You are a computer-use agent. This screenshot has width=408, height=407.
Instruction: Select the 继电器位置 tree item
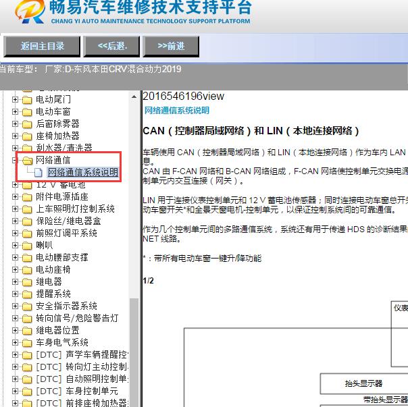pyautogui.click(x=57, y=330)
